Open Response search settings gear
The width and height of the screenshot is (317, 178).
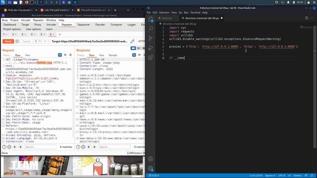[83, 147]
